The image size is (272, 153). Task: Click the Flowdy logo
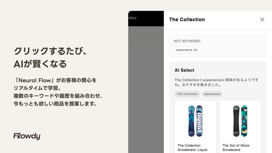tap(27, 136)
